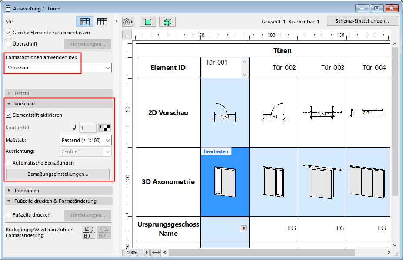Image resolution: width=403 pixels, height=260 pixels.
Task: Select the Tür-001 2D Vorschau thumbnail
Action: (225, 112)
